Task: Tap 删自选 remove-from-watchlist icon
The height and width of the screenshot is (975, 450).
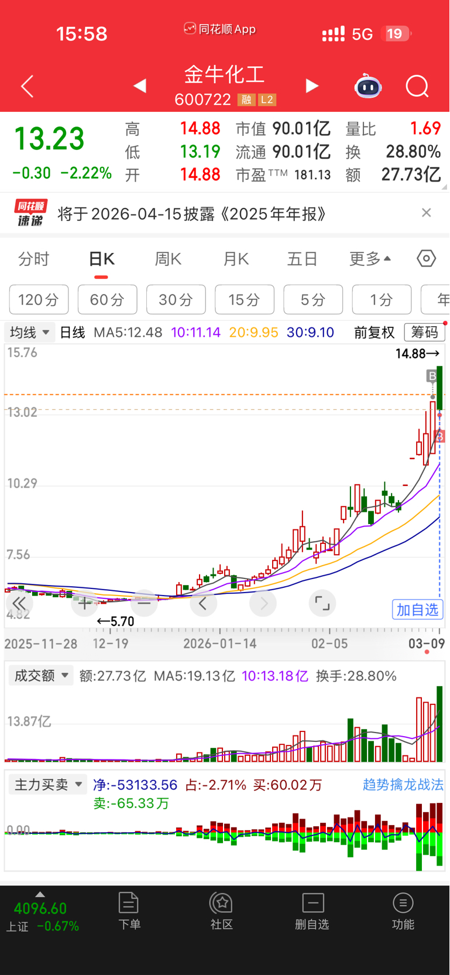Action: coord(312,911)
